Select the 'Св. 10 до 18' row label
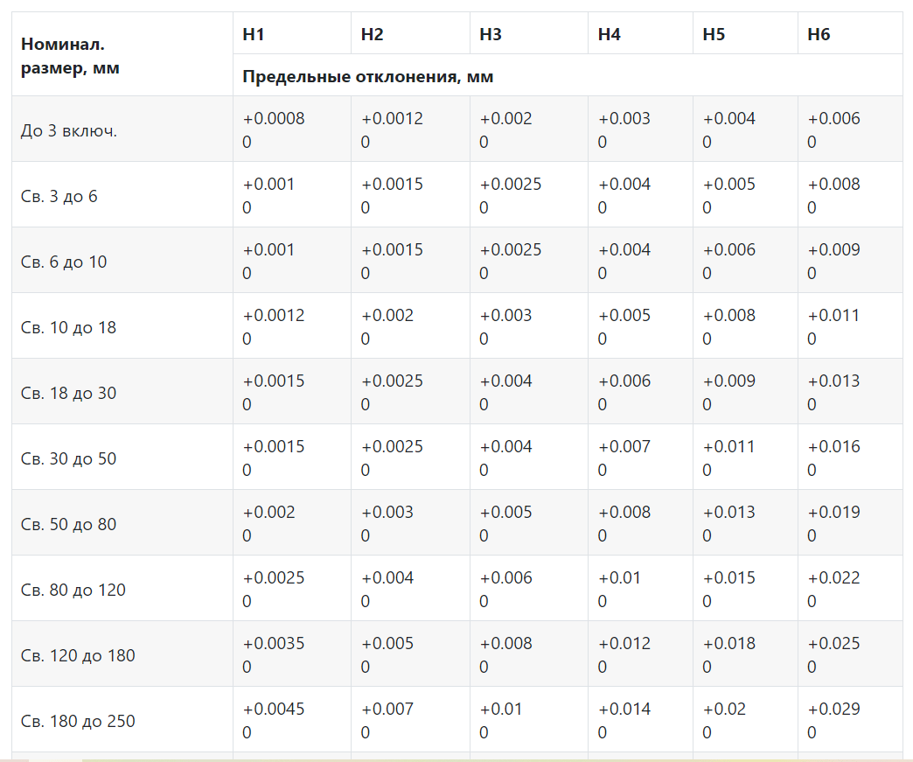Viewport: 913px width, 762px height. click(x=68, y=327)
